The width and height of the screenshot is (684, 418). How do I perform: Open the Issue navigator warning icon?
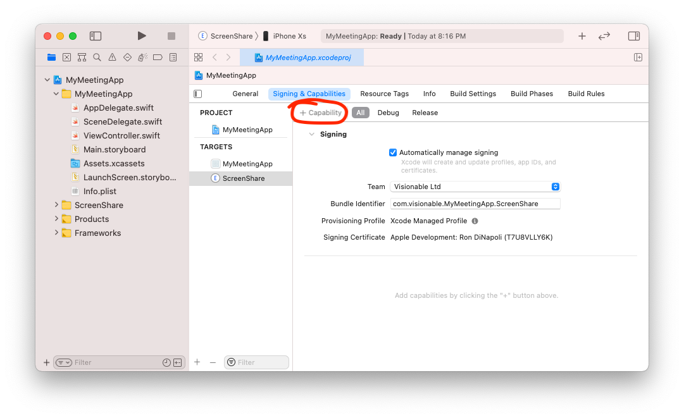112,57
